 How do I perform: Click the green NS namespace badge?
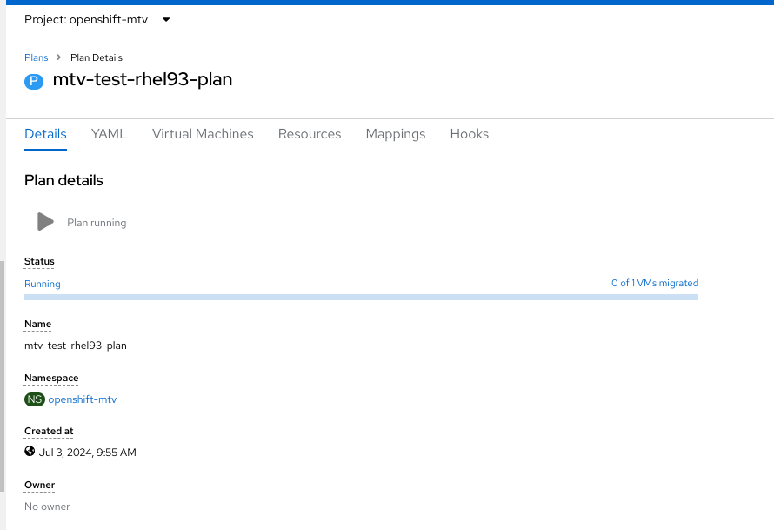(x=35, y=399)
